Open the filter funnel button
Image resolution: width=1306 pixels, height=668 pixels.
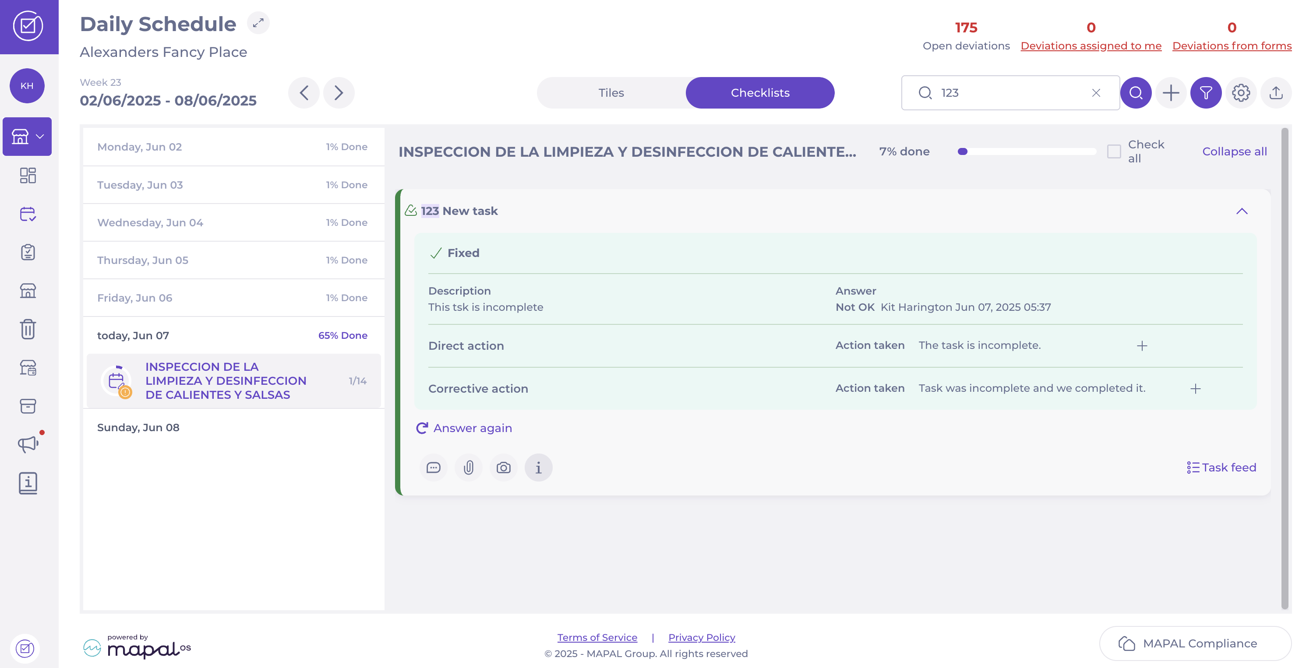coord(1206,93)
